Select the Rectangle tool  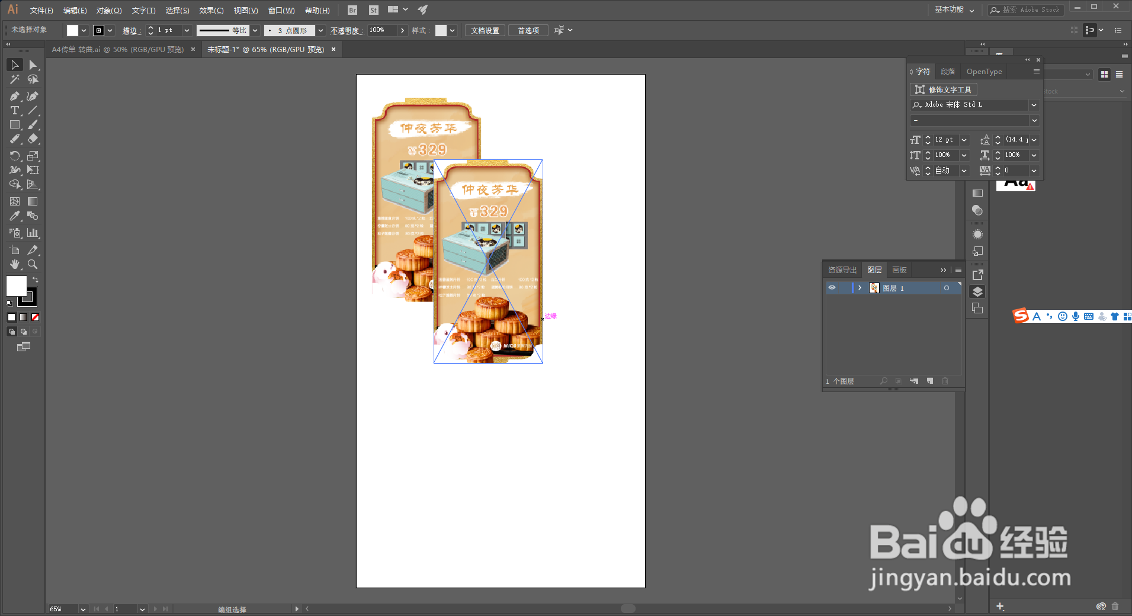point(15,125)
